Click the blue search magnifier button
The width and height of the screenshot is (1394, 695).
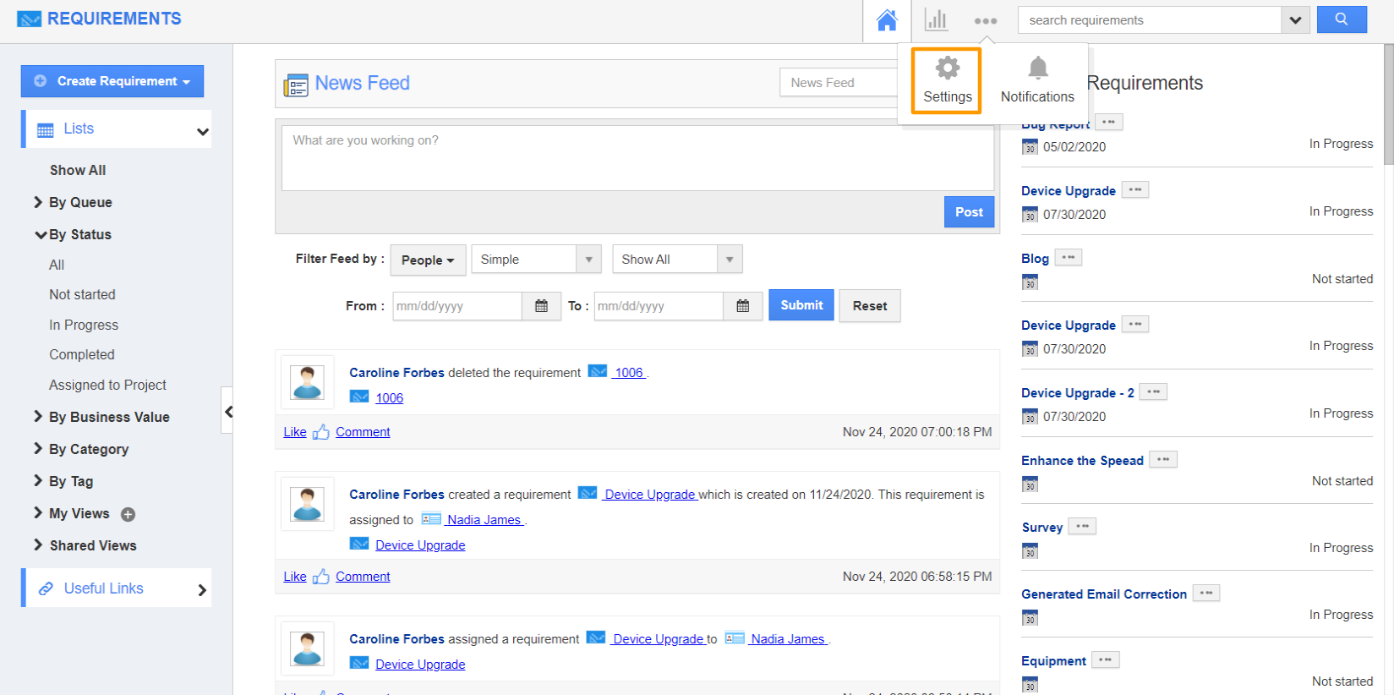1341,19
